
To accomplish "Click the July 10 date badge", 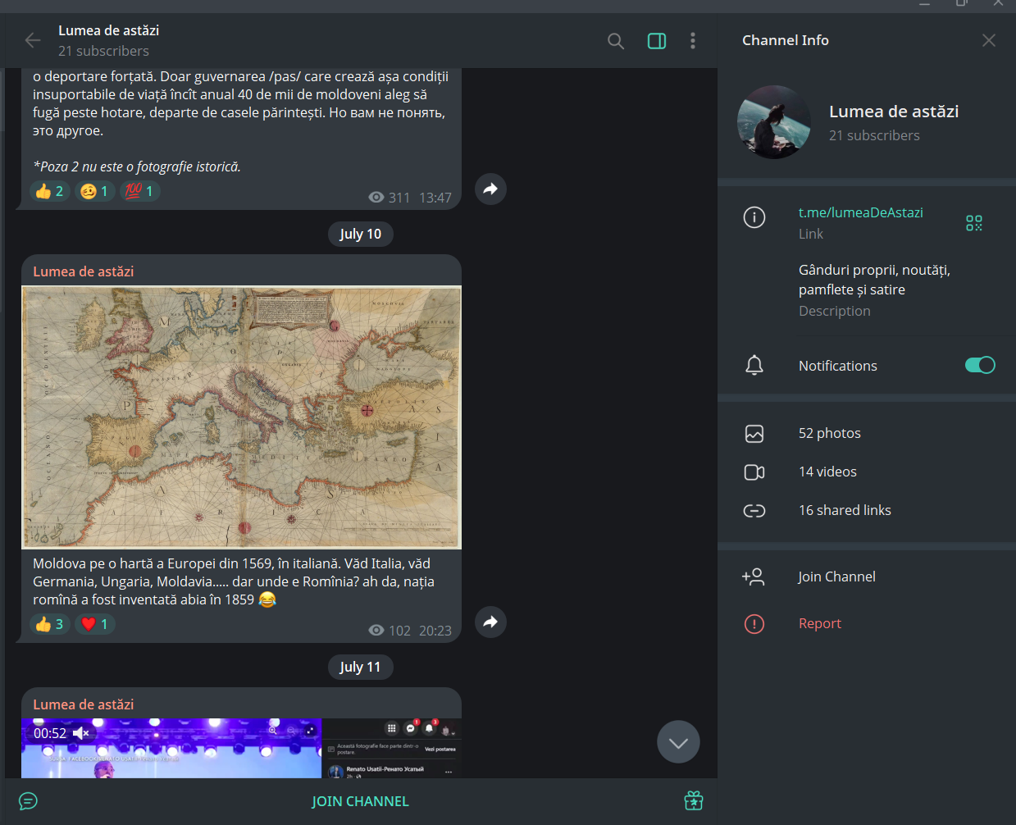I will (361, 234).
